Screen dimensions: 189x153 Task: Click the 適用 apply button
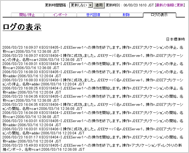point(99,5)
